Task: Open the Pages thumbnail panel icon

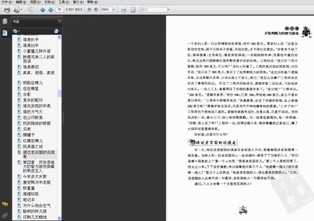Action: click(5, 21)
